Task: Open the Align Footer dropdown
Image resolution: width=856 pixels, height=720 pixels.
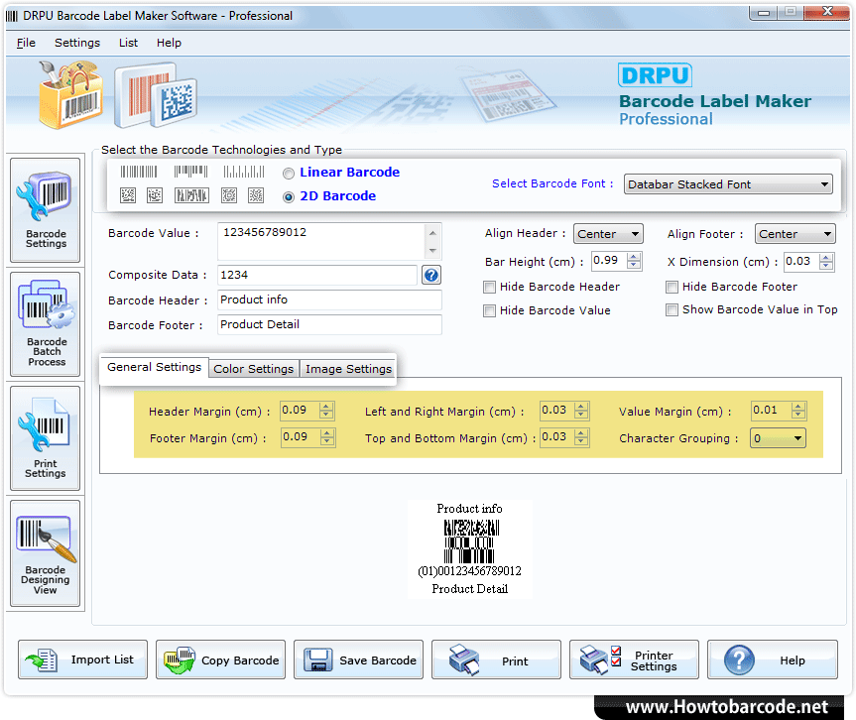Action: coord(795,234)
